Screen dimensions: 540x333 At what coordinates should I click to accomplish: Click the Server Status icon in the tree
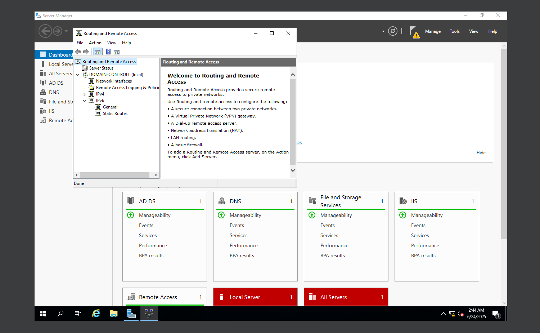click(85, 68)
